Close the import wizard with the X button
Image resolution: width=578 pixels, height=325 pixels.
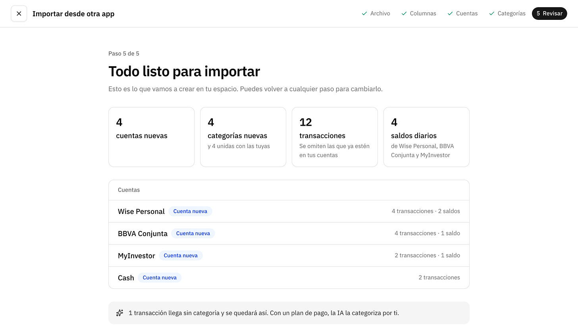[x=19, y=13]
